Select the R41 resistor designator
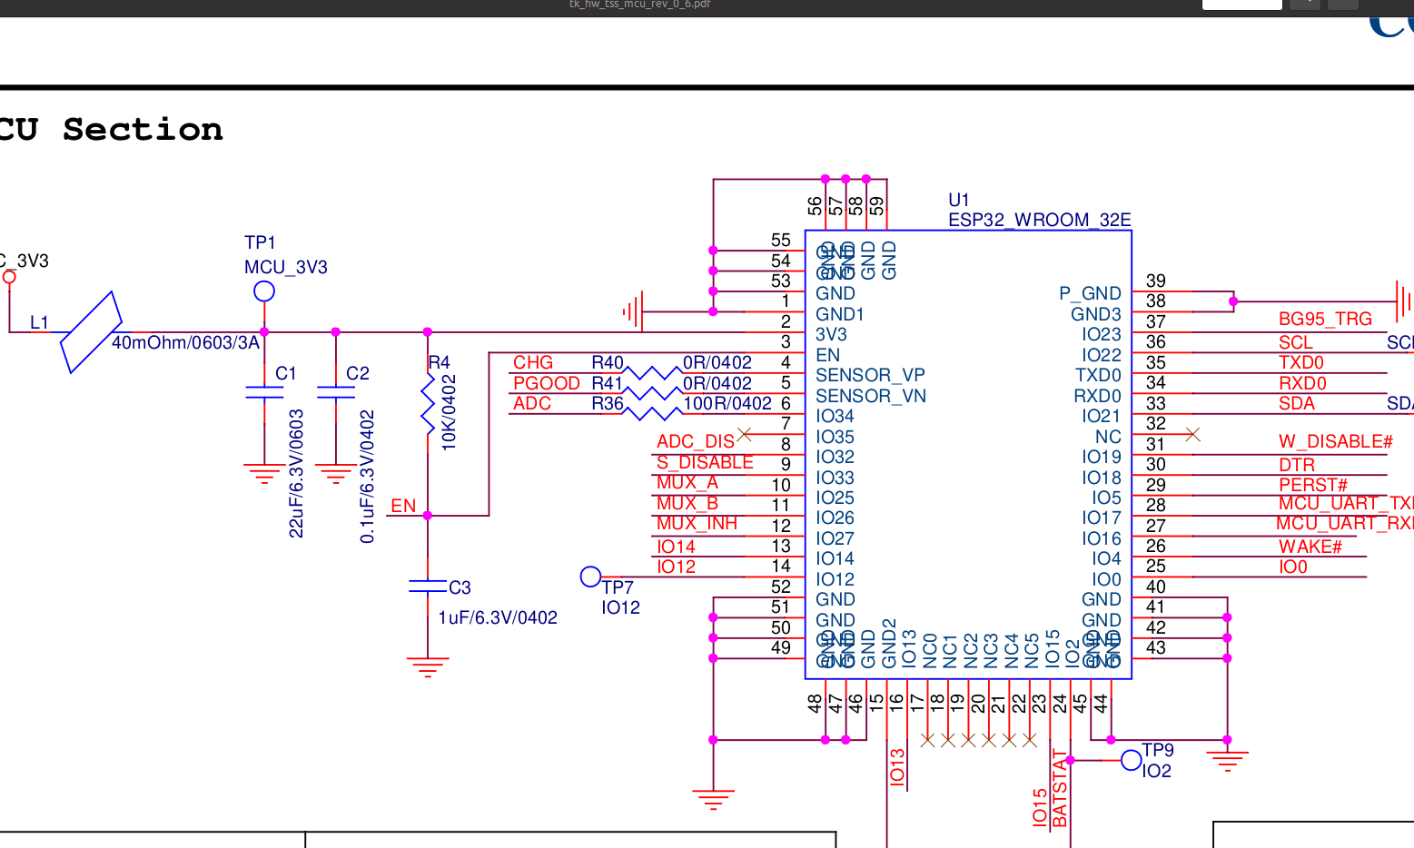Image resolution: width=1414 pixels, height=848 pixels. 608,383
